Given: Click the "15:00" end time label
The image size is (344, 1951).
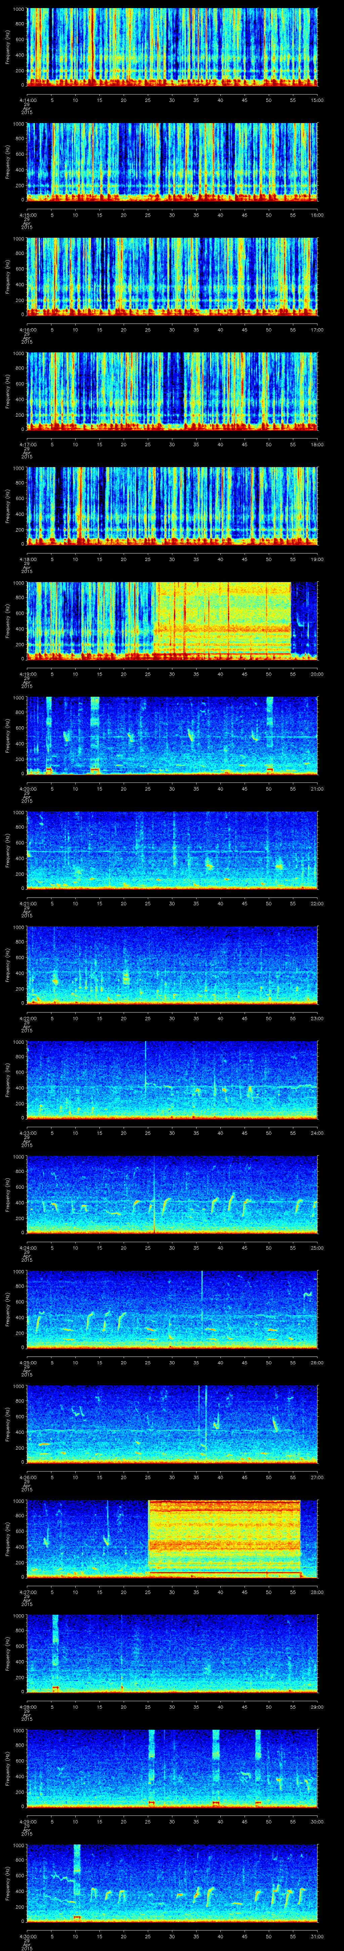Looking at the screenshot, I should [x=317, y=100].
